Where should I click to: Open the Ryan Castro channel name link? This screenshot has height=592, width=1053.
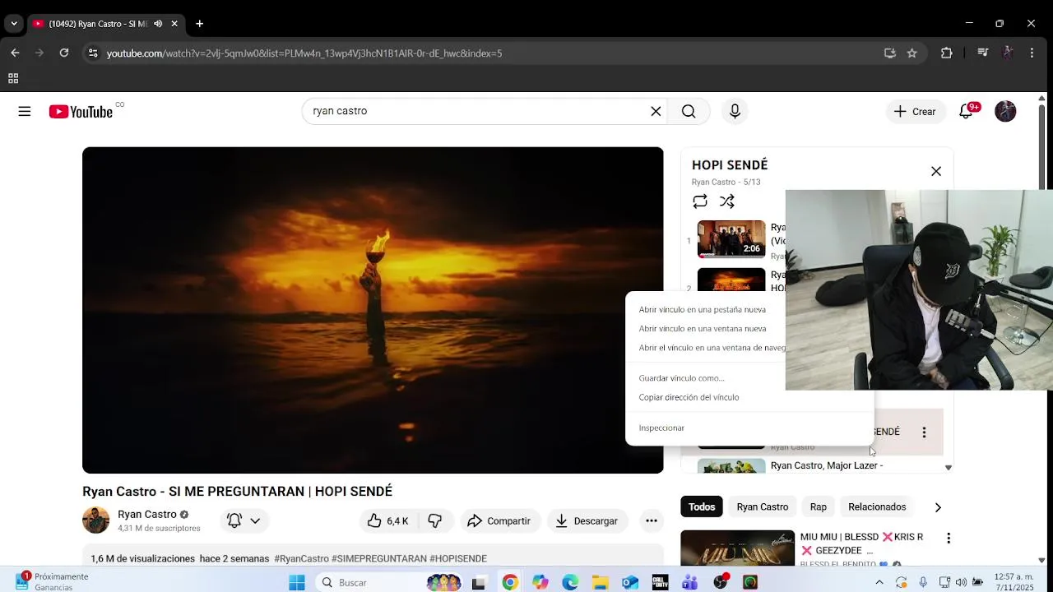click(x=146, y=514)
